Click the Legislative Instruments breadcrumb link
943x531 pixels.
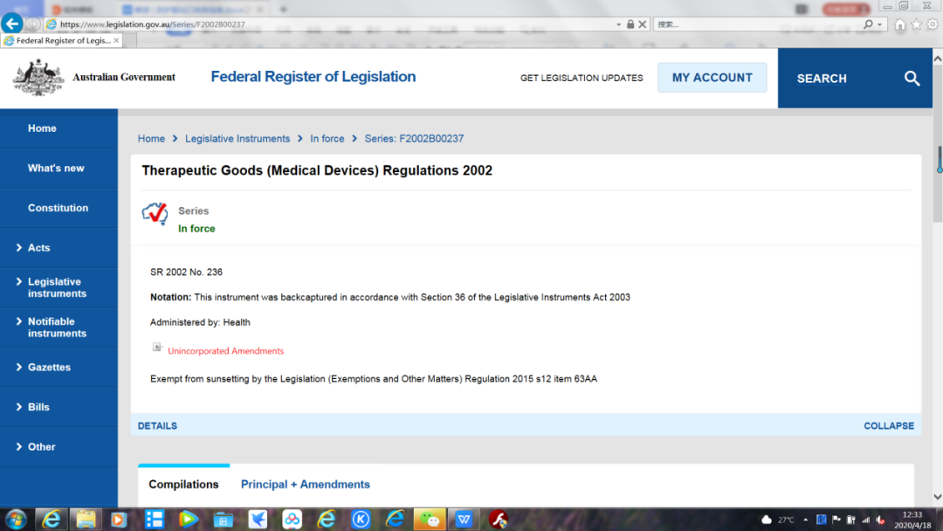(237, 139)
